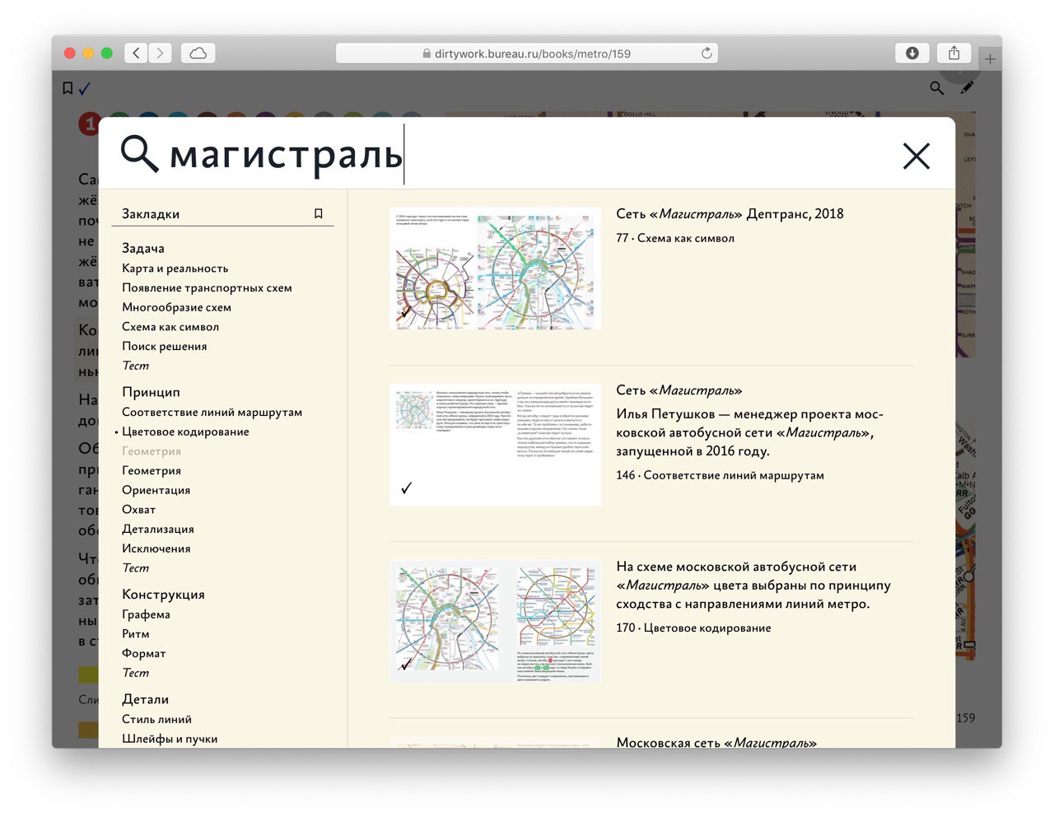Open the Тест under Конструкция

click(x=135, y=672)
